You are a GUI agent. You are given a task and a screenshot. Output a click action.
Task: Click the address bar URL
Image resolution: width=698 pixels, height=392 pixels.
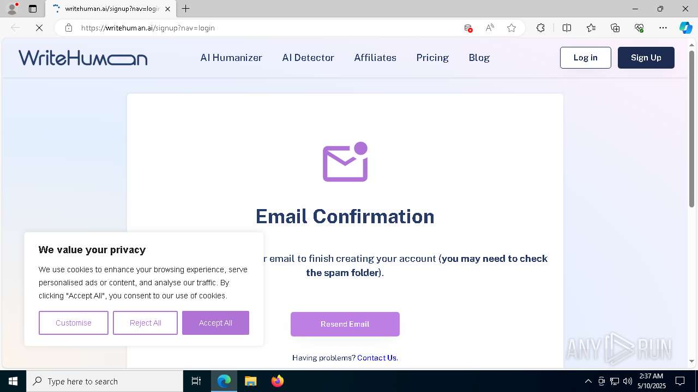click(148, 28)
